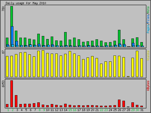Select day label 24 on the x-axis
Screen dimensions: 151x113
click(x=110, y=110)
